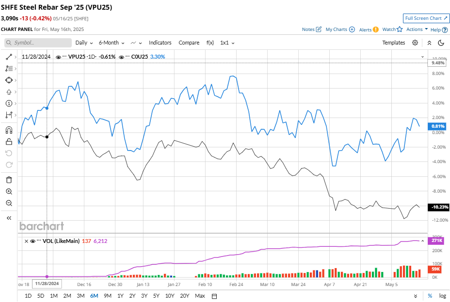Open the Daily frequency dropdown

click(x=84, y=43)
